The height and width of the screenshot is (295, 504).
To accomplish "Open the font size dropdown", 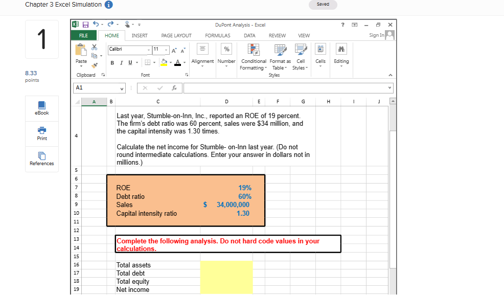I will pyautogui.click(x=165, y=49).
